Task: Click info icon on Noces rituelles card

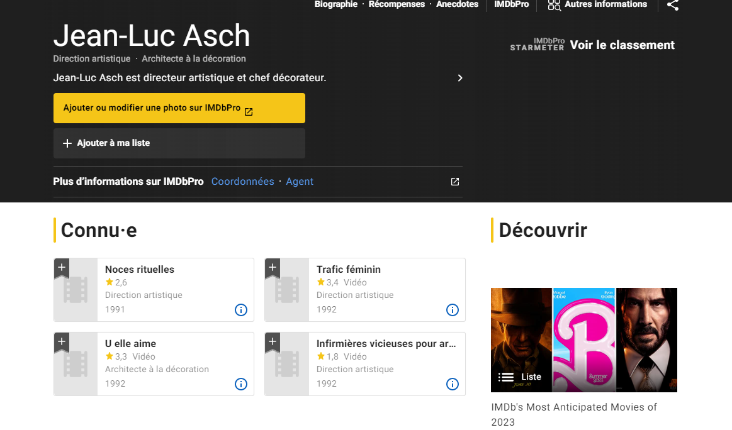Action: tap(241, 310)
